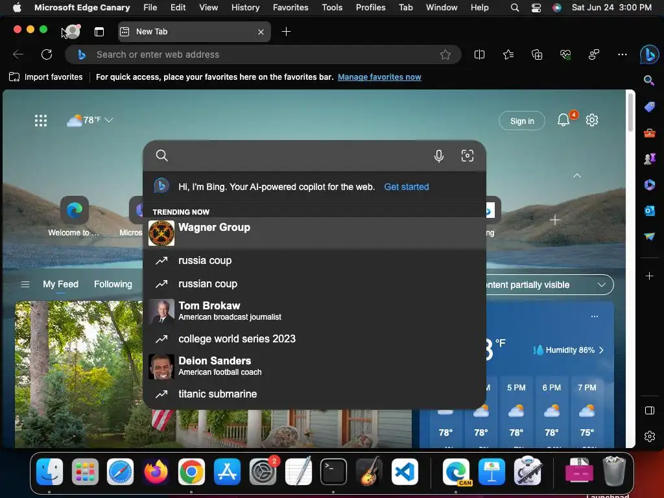Select the Wagner Group trending suggestion
The image size is (664, 498).
click(314, 233)
